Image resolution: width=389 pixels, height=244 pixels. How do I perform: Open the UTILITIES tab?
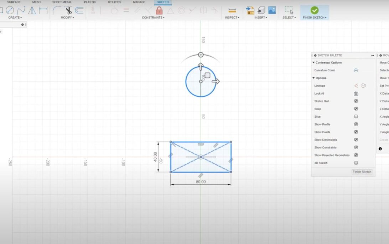[114, 2]
